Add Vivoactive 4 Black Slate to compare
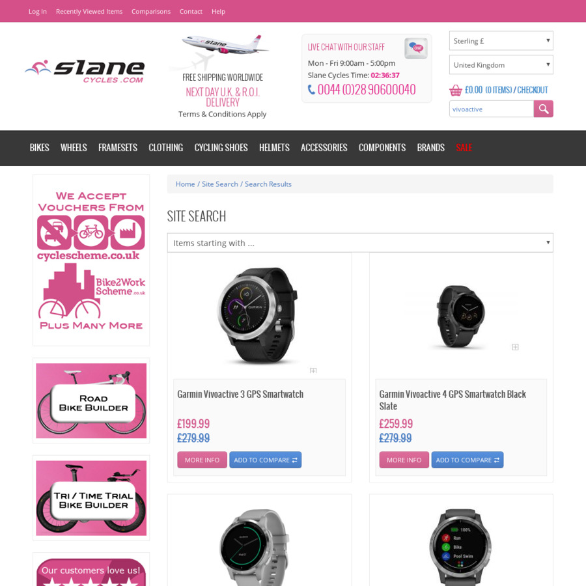This screenshot has height=586, width=586. pyautogui.click(x=467, y=460)
